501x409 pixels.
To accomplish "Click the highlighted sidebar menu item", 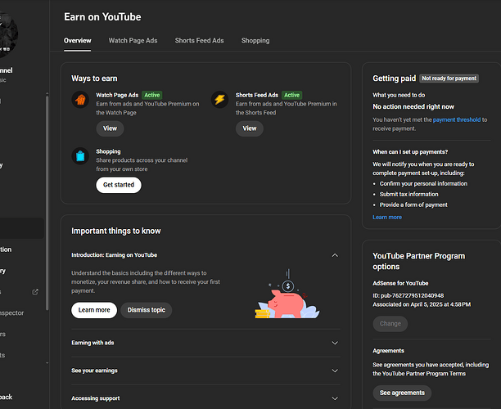I will click(x=22, y=228).
